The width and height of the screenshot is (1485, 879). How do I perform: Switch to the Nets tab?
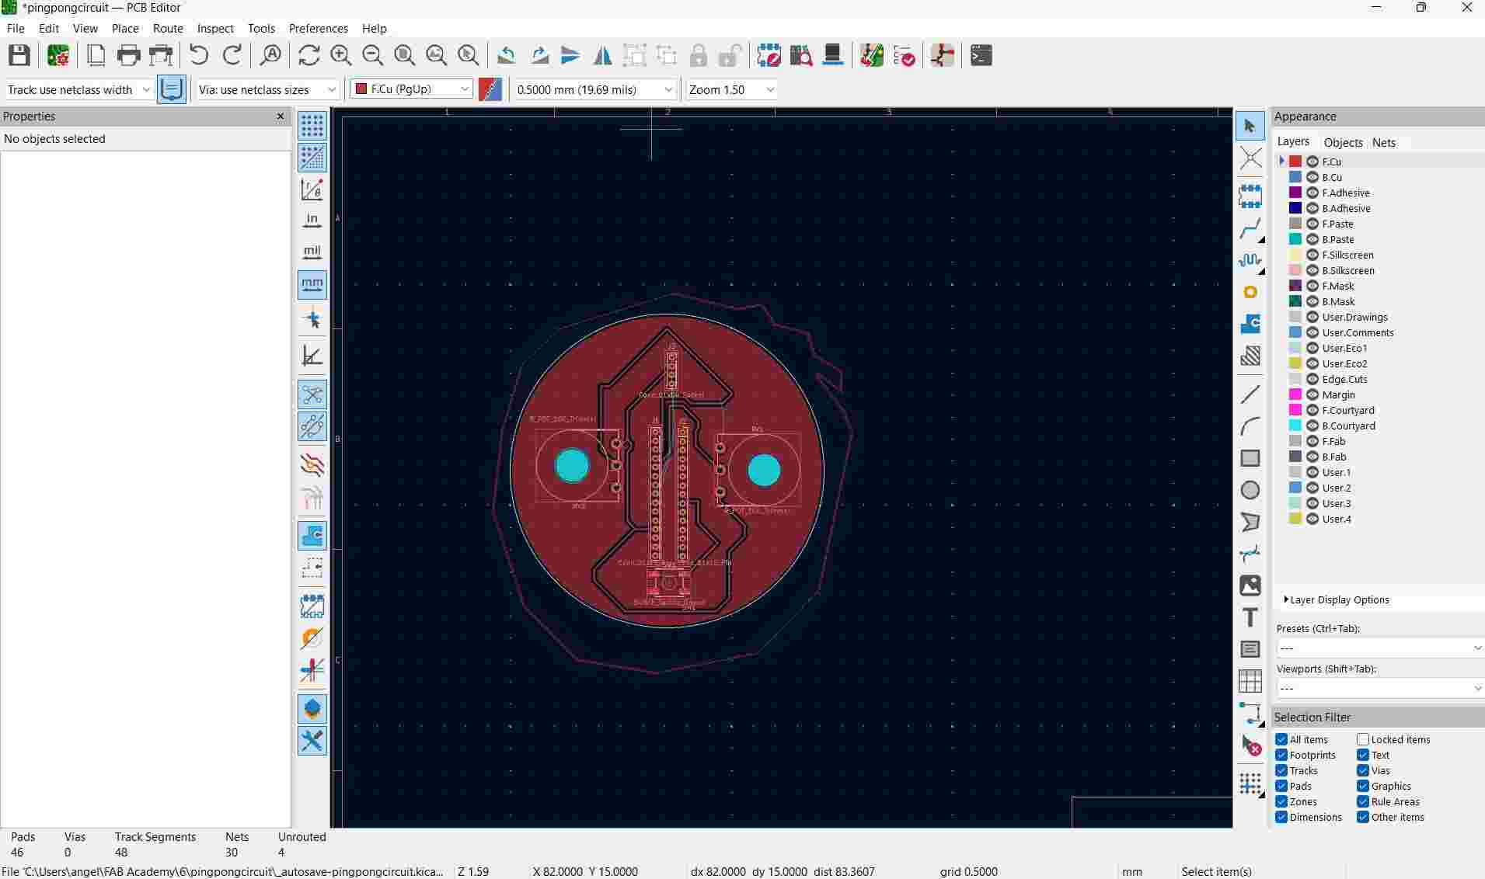tap(1383, 143)
